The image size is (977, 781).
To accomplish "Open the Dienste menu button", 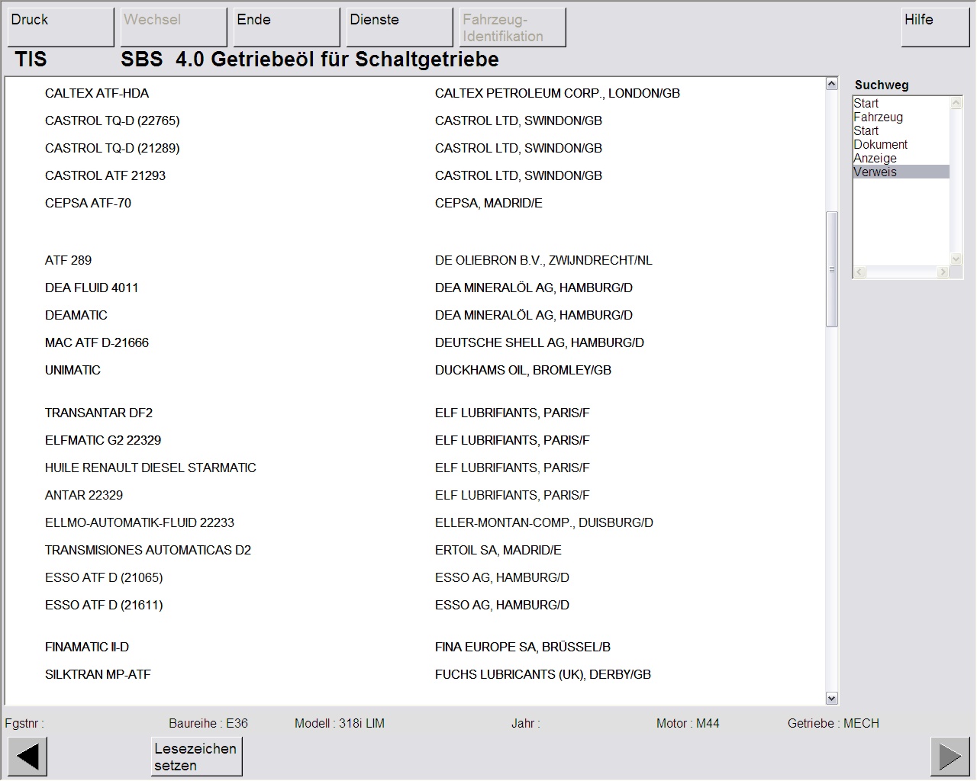I will (399, 27).
